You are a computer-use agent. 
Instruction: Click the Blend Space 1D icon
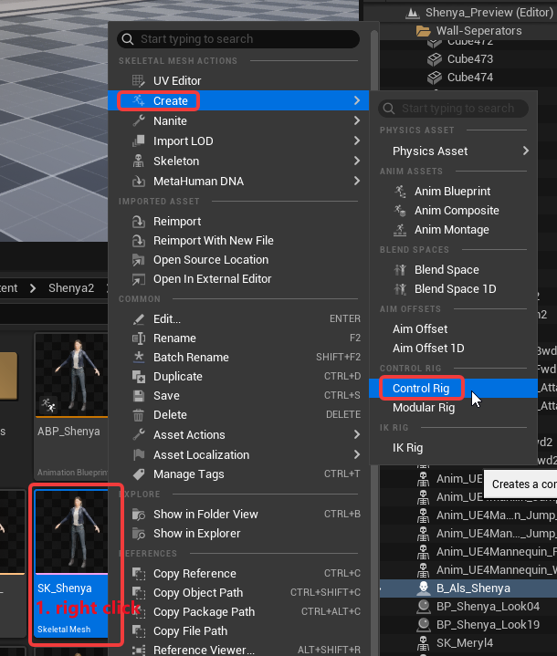pyautogui.click(x=400, y=289)
